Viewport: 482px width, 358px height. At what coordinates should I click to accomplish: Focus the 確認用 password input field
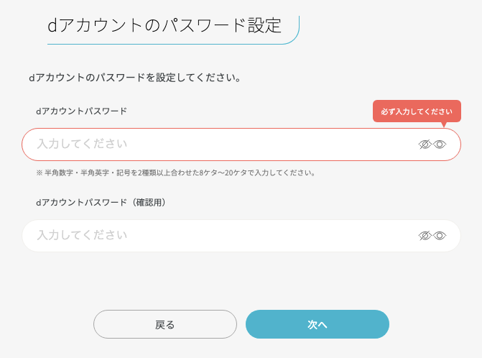(x=241, y=236)
